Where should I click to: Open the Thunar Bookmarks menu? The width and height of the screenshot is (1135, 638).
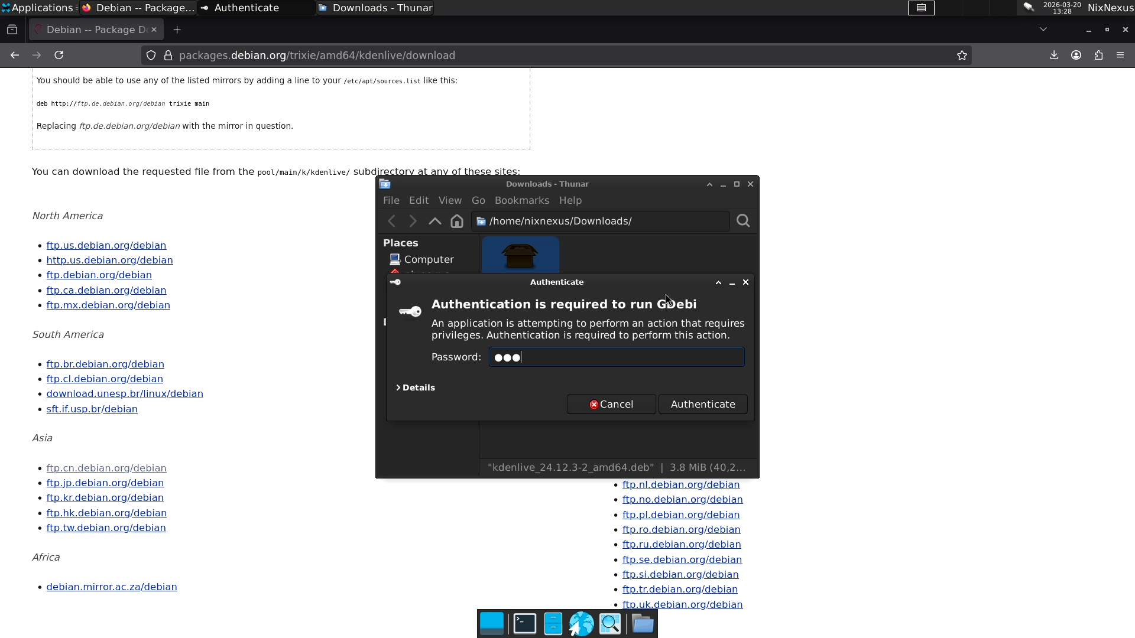click(522, 200)
